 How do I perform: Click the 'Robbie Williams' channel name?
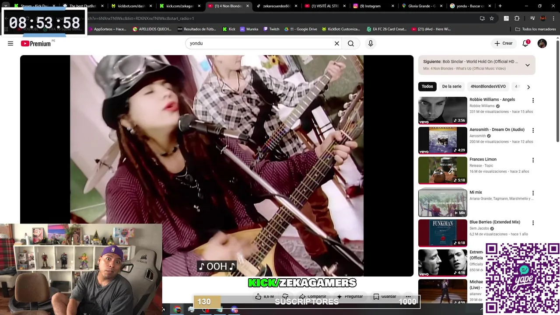(x=482, y=106)
